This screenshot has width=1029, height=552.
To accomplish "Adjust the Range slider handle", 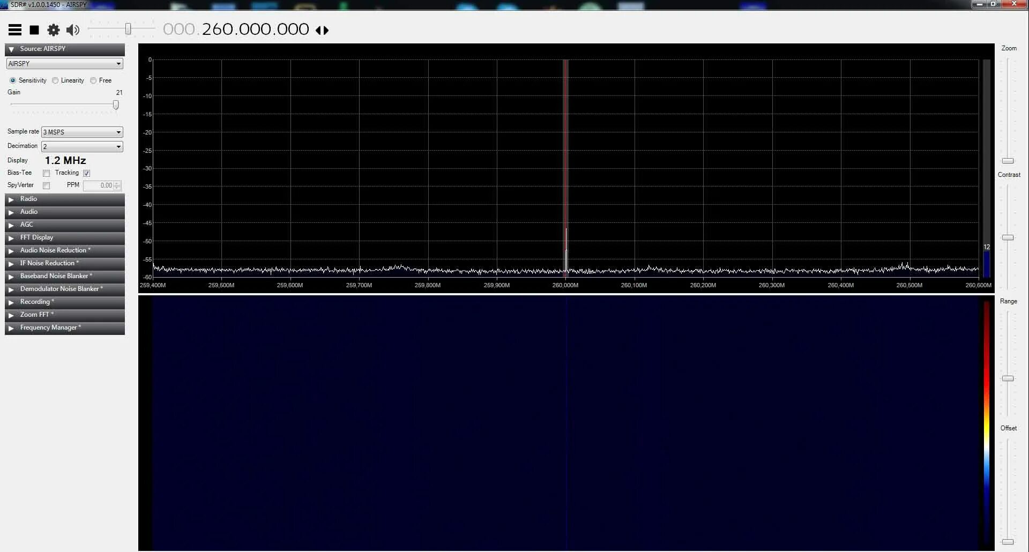I will tap(1008, 378).
